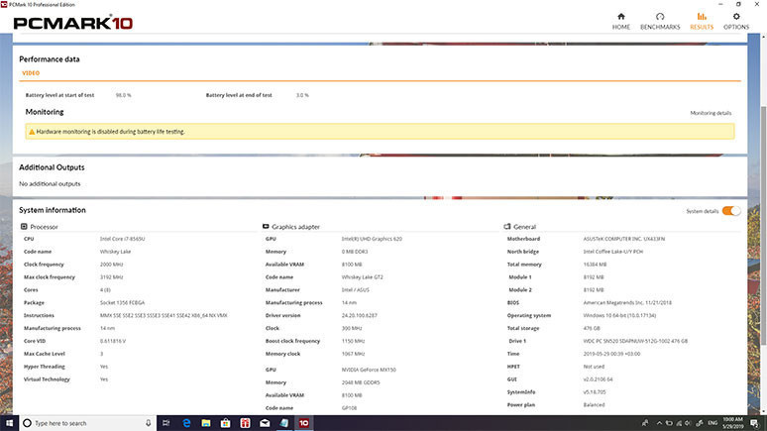Viewport: 767px width, 431px height.
Task: Open the Benchmarks page
Action: [x=660, y=21]
